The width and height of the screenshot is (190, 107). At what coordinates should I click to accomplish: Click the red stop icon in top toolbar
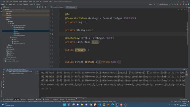(x=180, y=4)
